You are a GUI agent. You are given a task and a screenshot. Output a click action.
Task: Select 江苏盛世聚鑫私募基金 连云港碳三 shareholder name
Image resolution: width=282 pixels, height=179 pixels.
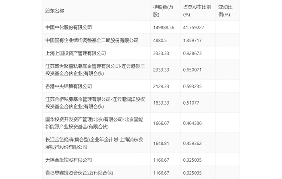tap(95, 70)
